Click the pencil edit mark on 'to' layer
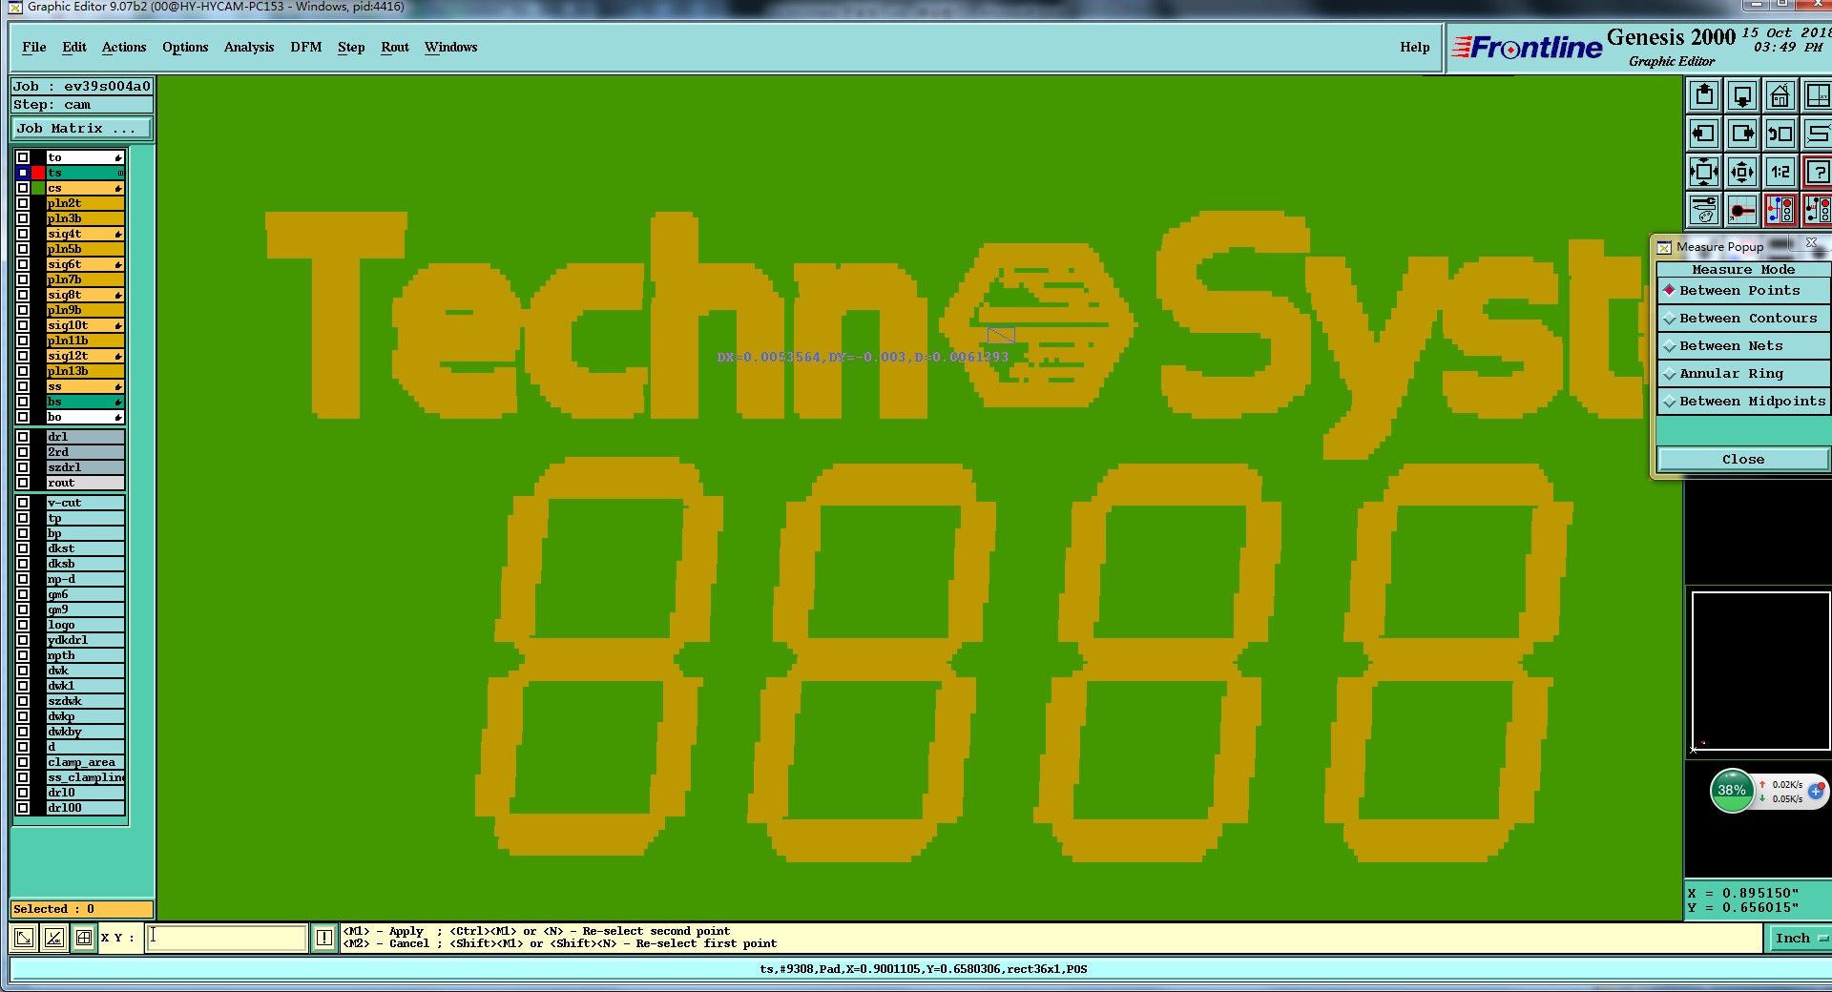 point(118,158)
